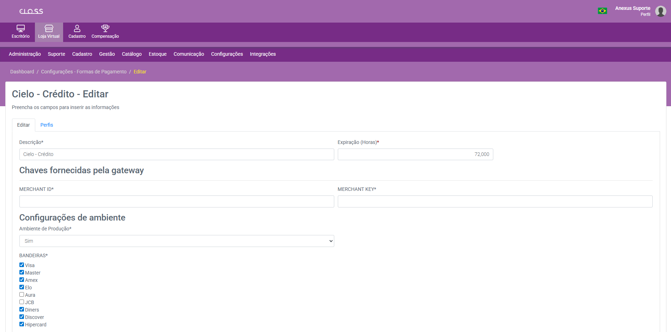Expand the Configurações menu
The width and height of the screenshot is (671, 332).
[227, 54]
